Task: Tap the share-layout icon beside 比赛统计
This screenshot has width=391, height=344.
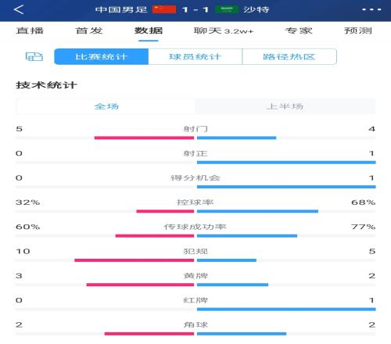Action: click(x=34, y=56)
